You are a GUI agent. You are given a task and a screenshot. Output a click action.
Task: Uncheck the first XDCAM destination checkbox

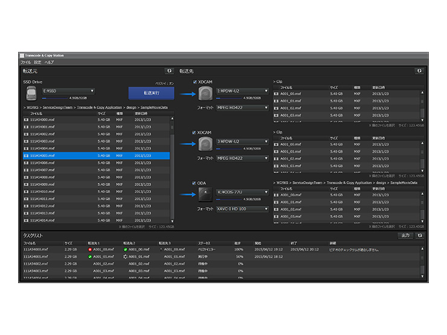pyautogui.click(x=195, y=82)
